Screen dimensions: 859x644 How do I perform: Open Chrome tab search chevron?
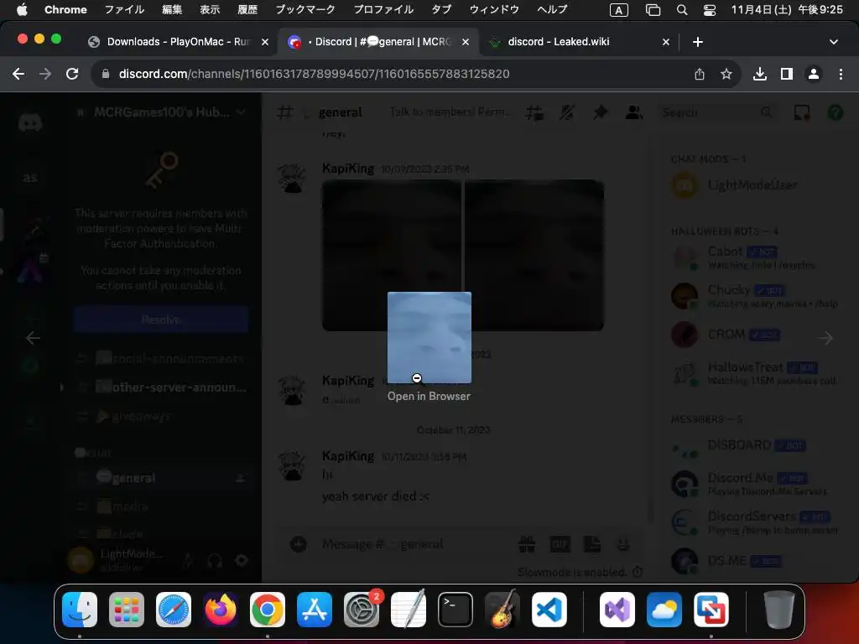(834, 42)
